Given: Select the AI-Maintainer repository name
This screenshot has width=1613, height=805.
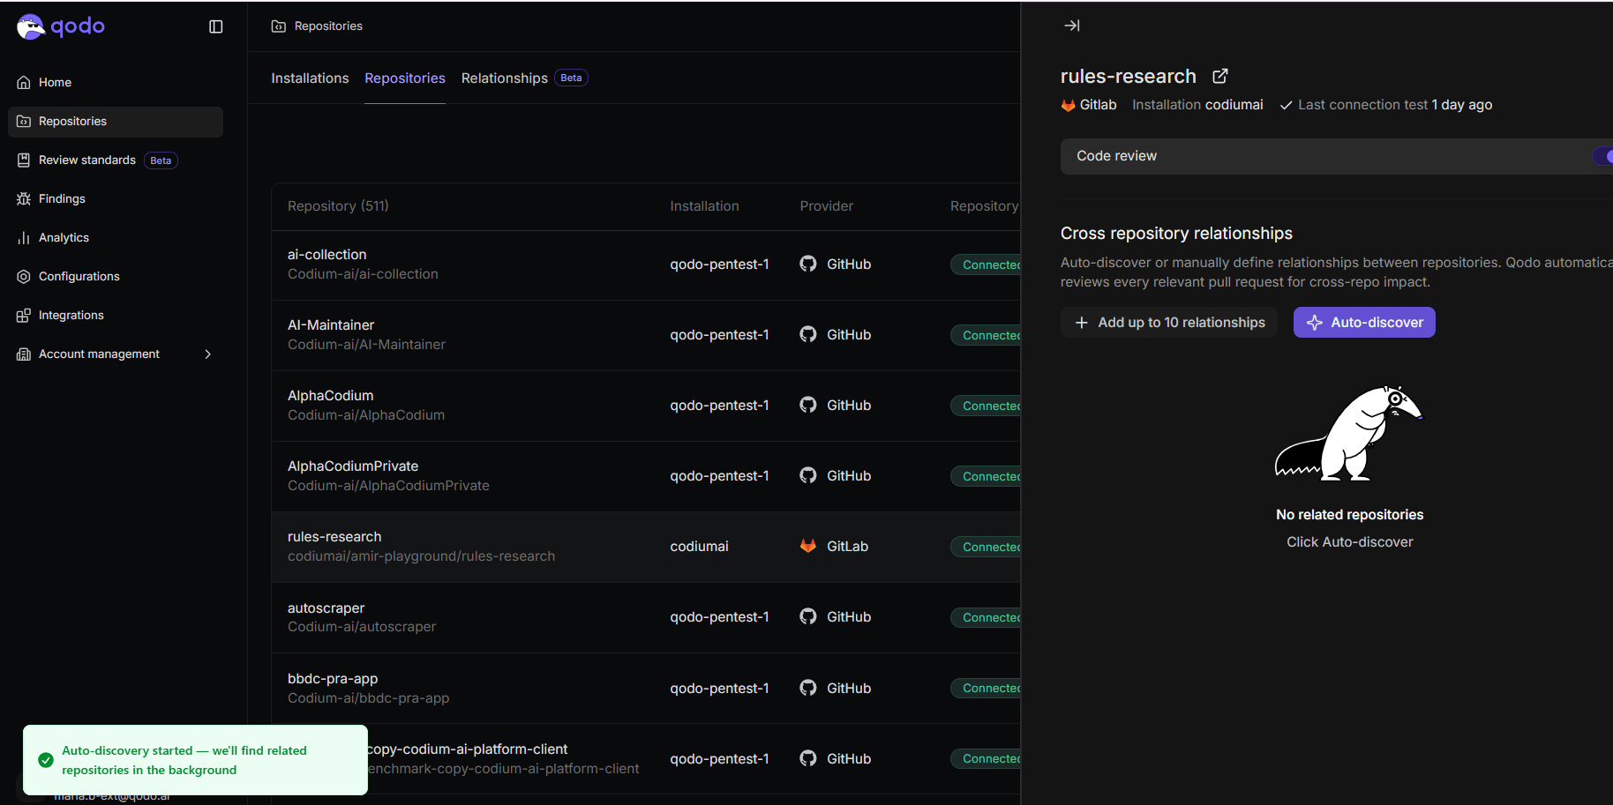Looking at the screenshot, I should pyautogui.click(x=331, y=325).
